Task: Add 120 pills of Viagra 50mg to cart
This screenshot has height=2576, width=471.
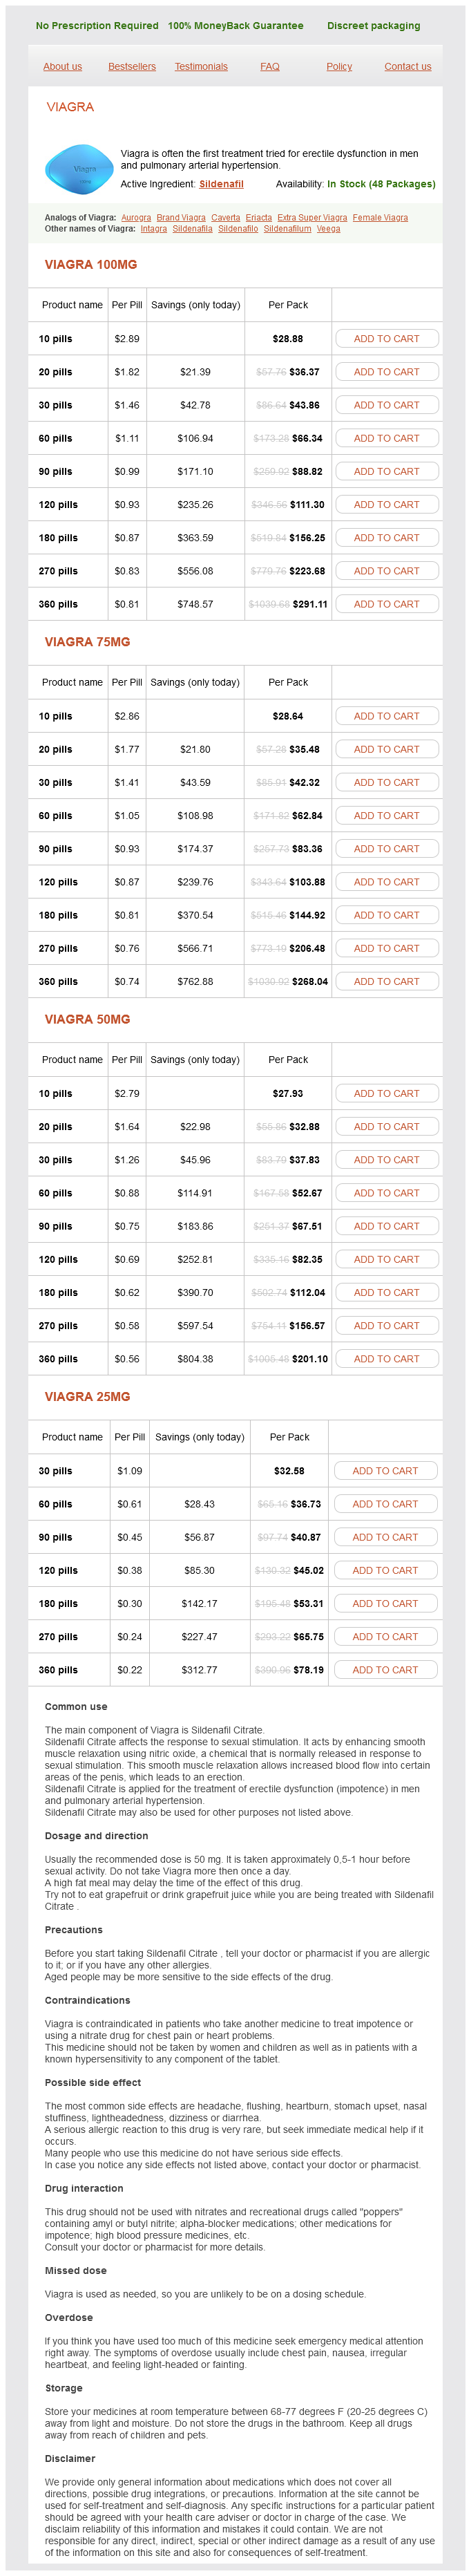Action: pos(386,1259)
